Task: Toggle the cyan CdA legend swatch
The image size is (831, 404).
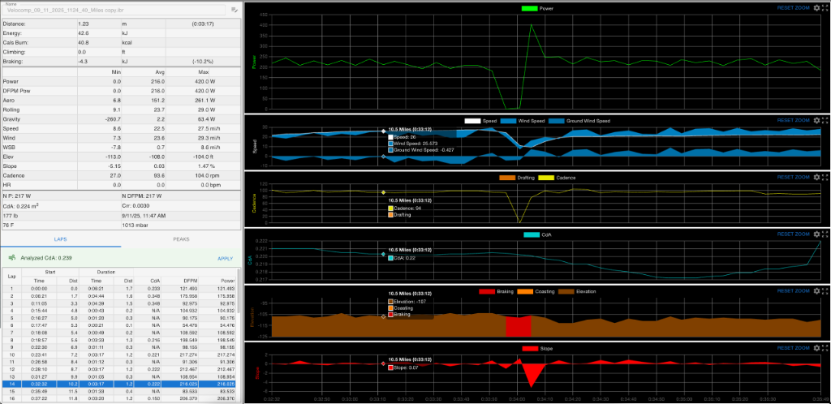Action: (x=531, y=234)
